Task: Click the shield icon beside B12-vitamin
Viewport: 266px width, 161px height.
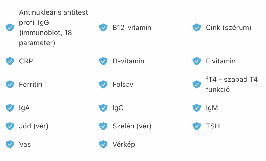Action: coord(103,28)
